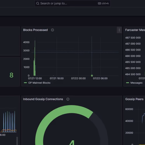
Task: Click the 07/22 06:00 axis label
Action: (x=100, y=78)
